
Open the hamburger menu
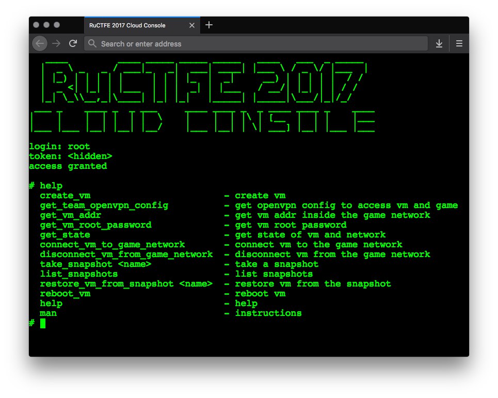pyautogui.click(x=459, y=43)
